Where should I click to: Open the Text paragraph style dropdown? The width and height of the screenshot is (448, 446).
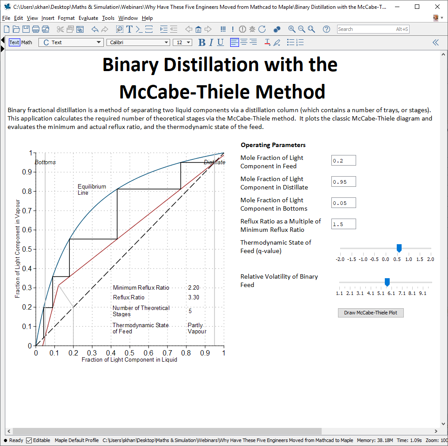tap(71, 42)
